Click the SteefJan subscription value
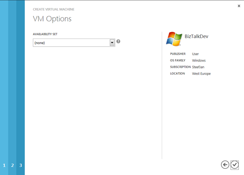 tap(198, 67)
